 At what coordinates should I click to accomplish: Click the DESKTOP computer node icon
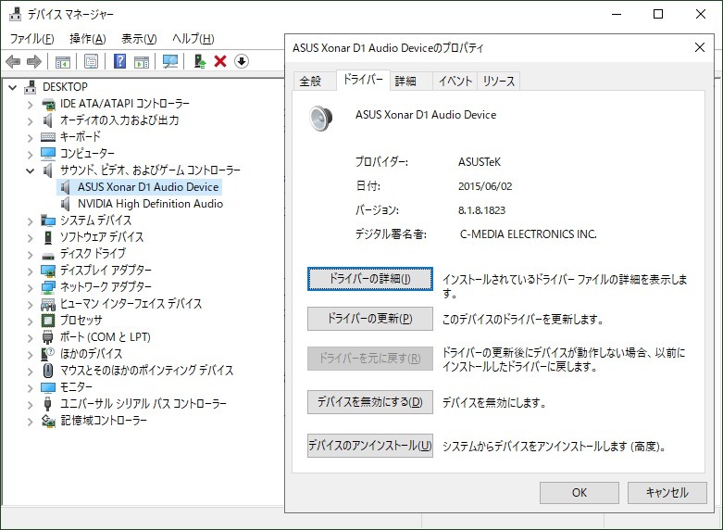coord(30,87)
